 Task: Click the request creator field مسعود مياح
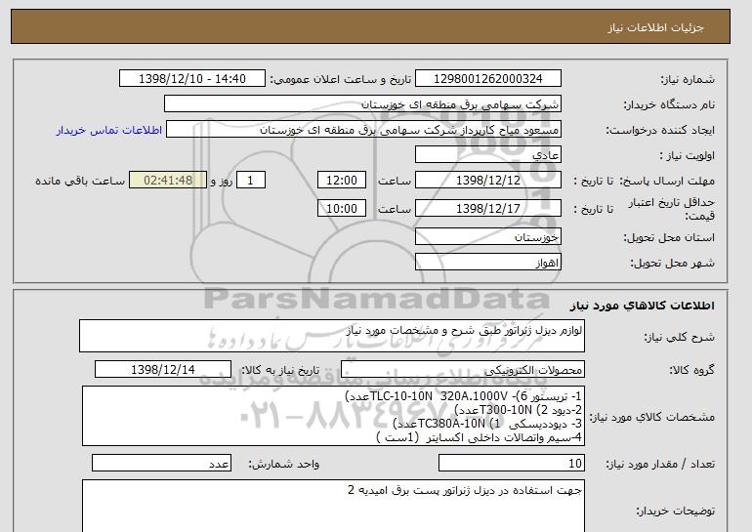[x=363, y=130]
